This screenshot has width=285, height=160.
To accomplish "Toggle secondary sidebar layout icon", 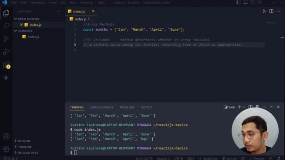I will click(x=252, y=2).
